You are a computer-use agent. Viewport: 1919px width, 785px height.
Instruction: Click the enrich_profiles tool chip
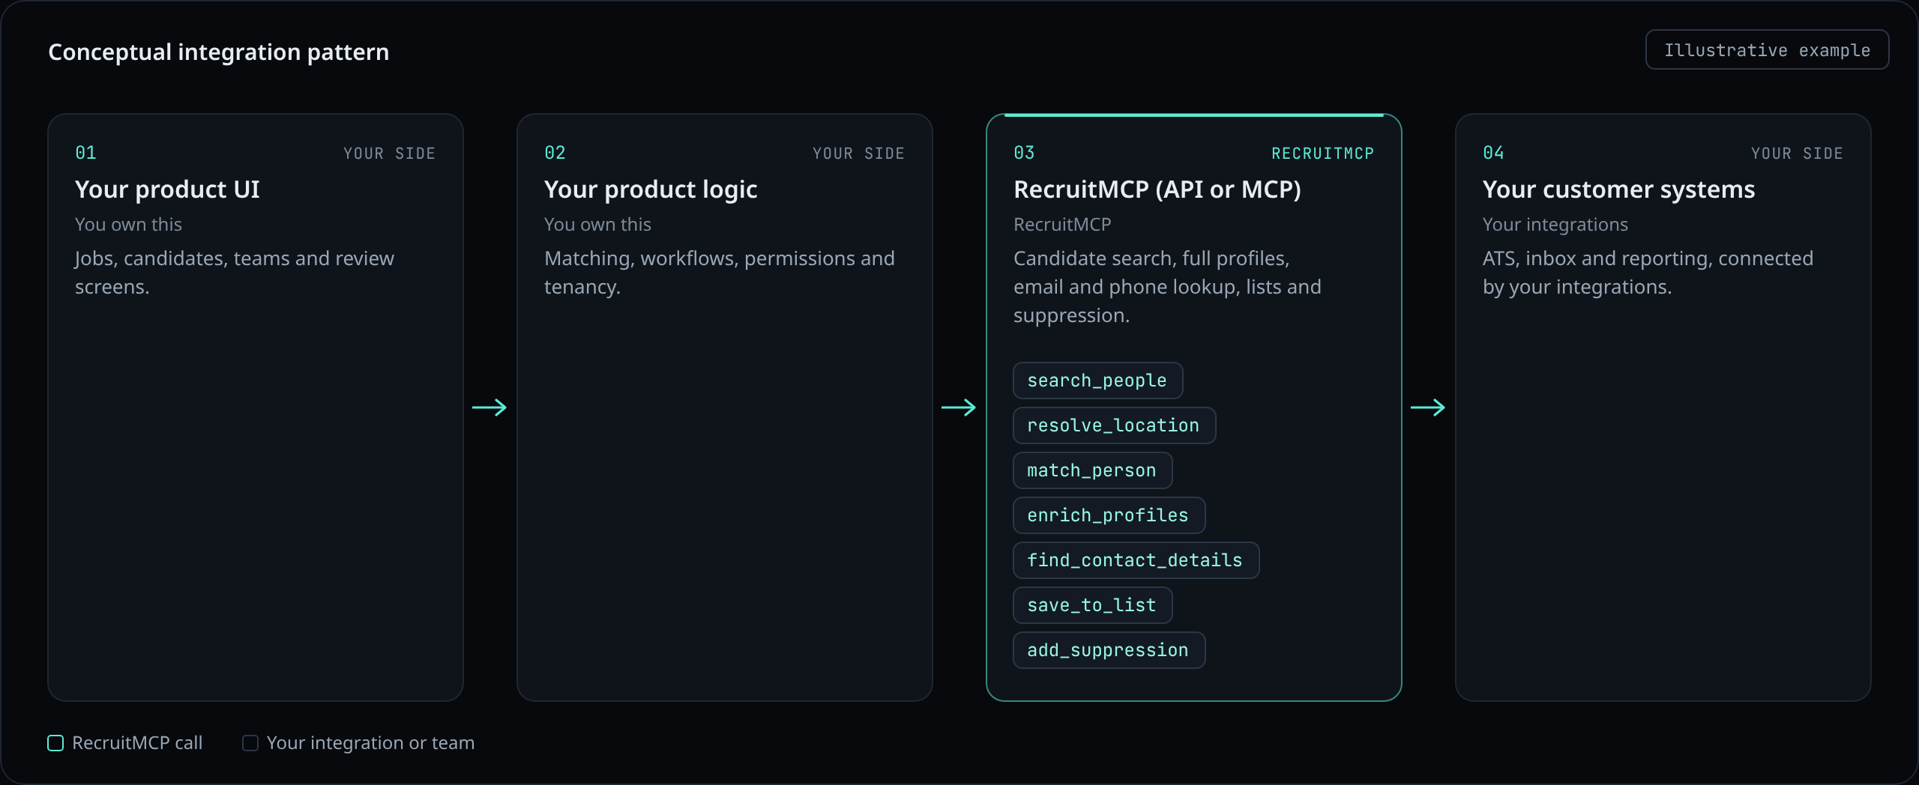tap(1109, 515)
